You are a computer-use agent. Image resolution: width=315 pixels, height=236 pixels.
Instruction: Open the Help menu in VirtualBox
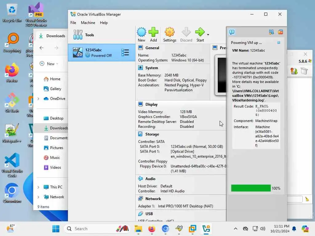pyautogui.click(x=104, y=23)
